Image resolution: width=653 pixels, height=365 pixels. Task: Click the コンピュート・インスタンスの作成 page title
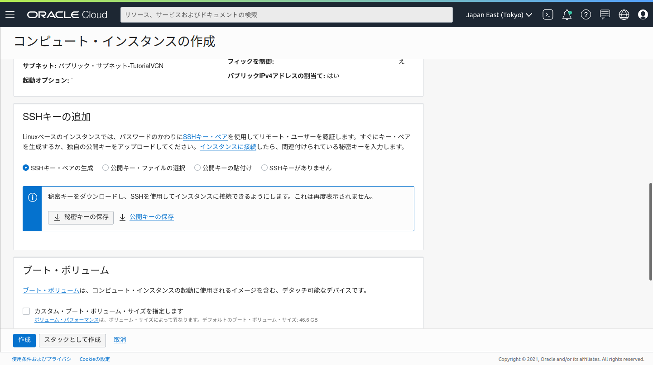coord(115,41)
